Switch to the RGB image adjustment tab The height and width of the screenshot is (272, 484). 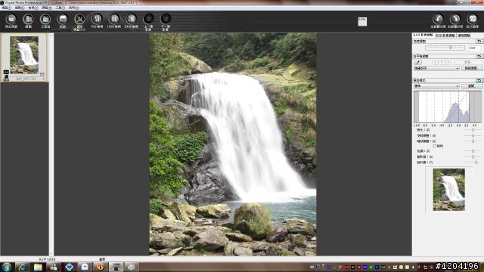(x=445, y=36)
